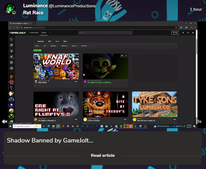This screenshot has height=169, width=206.
Task: Reload the page in the browser
Action: pyautogui.click(x=17, y=28)
